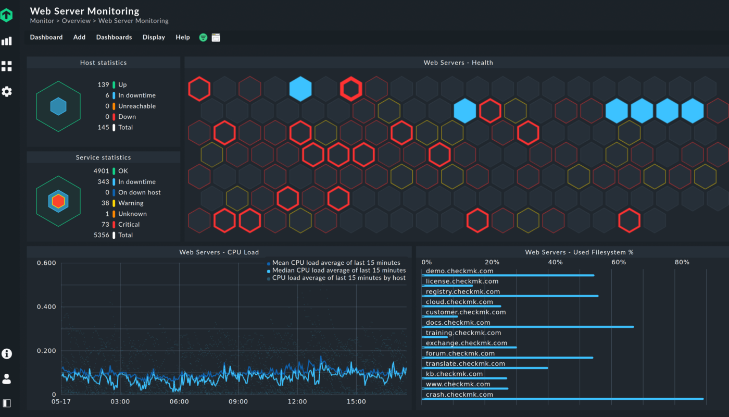
Task: Click the Down hosts link
Action: [x=127, y=117]
